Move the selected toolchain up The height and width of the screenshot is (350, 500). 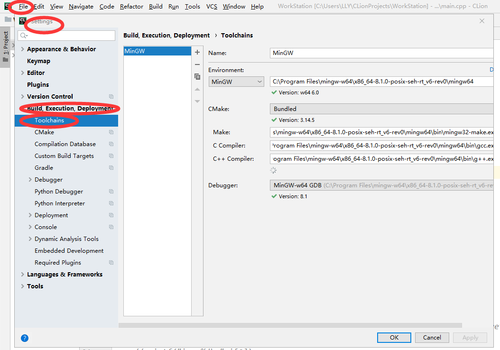197,89
